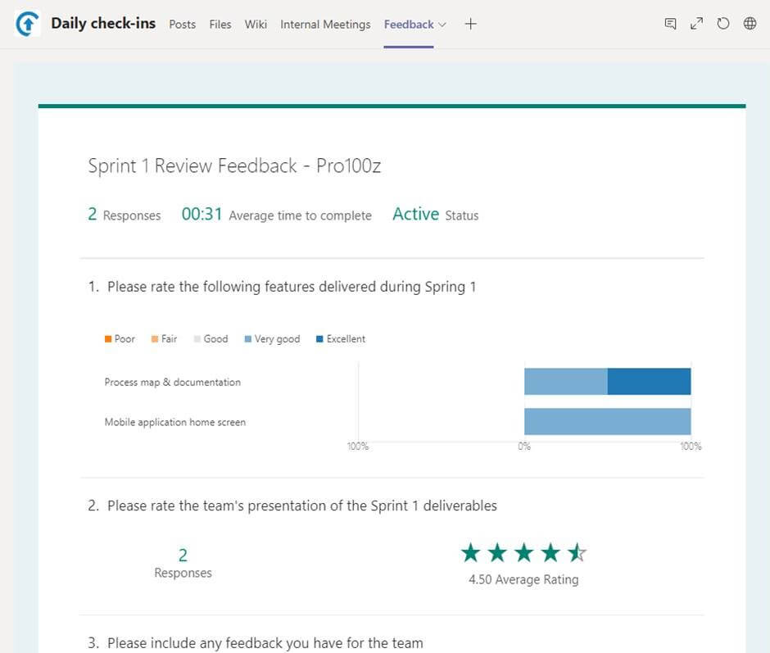The height and width of the screenshot is (653, 770).
Task: Go to the Wiki tab
Action: 256,24
